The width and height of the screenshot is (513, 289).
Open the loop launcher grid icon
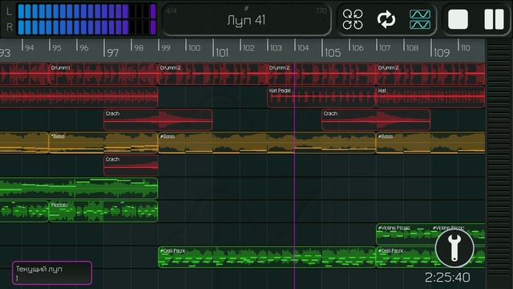pyautogui.click(x=353, y=19)
